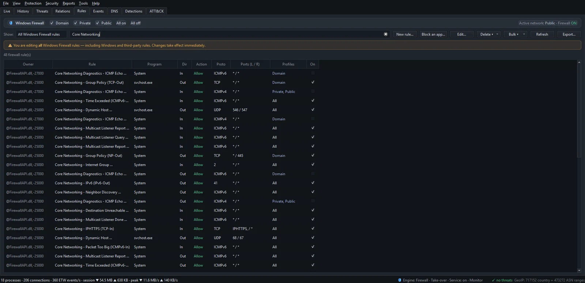Select the '48 firewall rule(s)' count label
The width and height of the screenshot is (585, 283).
(17, 55)
